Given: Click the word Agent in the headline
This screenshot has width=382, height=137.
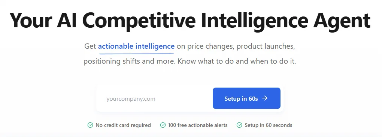Looking at the screenshot, I should pos(342,21).
